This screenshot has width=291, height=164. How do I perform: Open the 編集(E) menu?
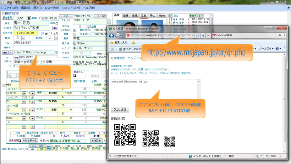point(26,8)
